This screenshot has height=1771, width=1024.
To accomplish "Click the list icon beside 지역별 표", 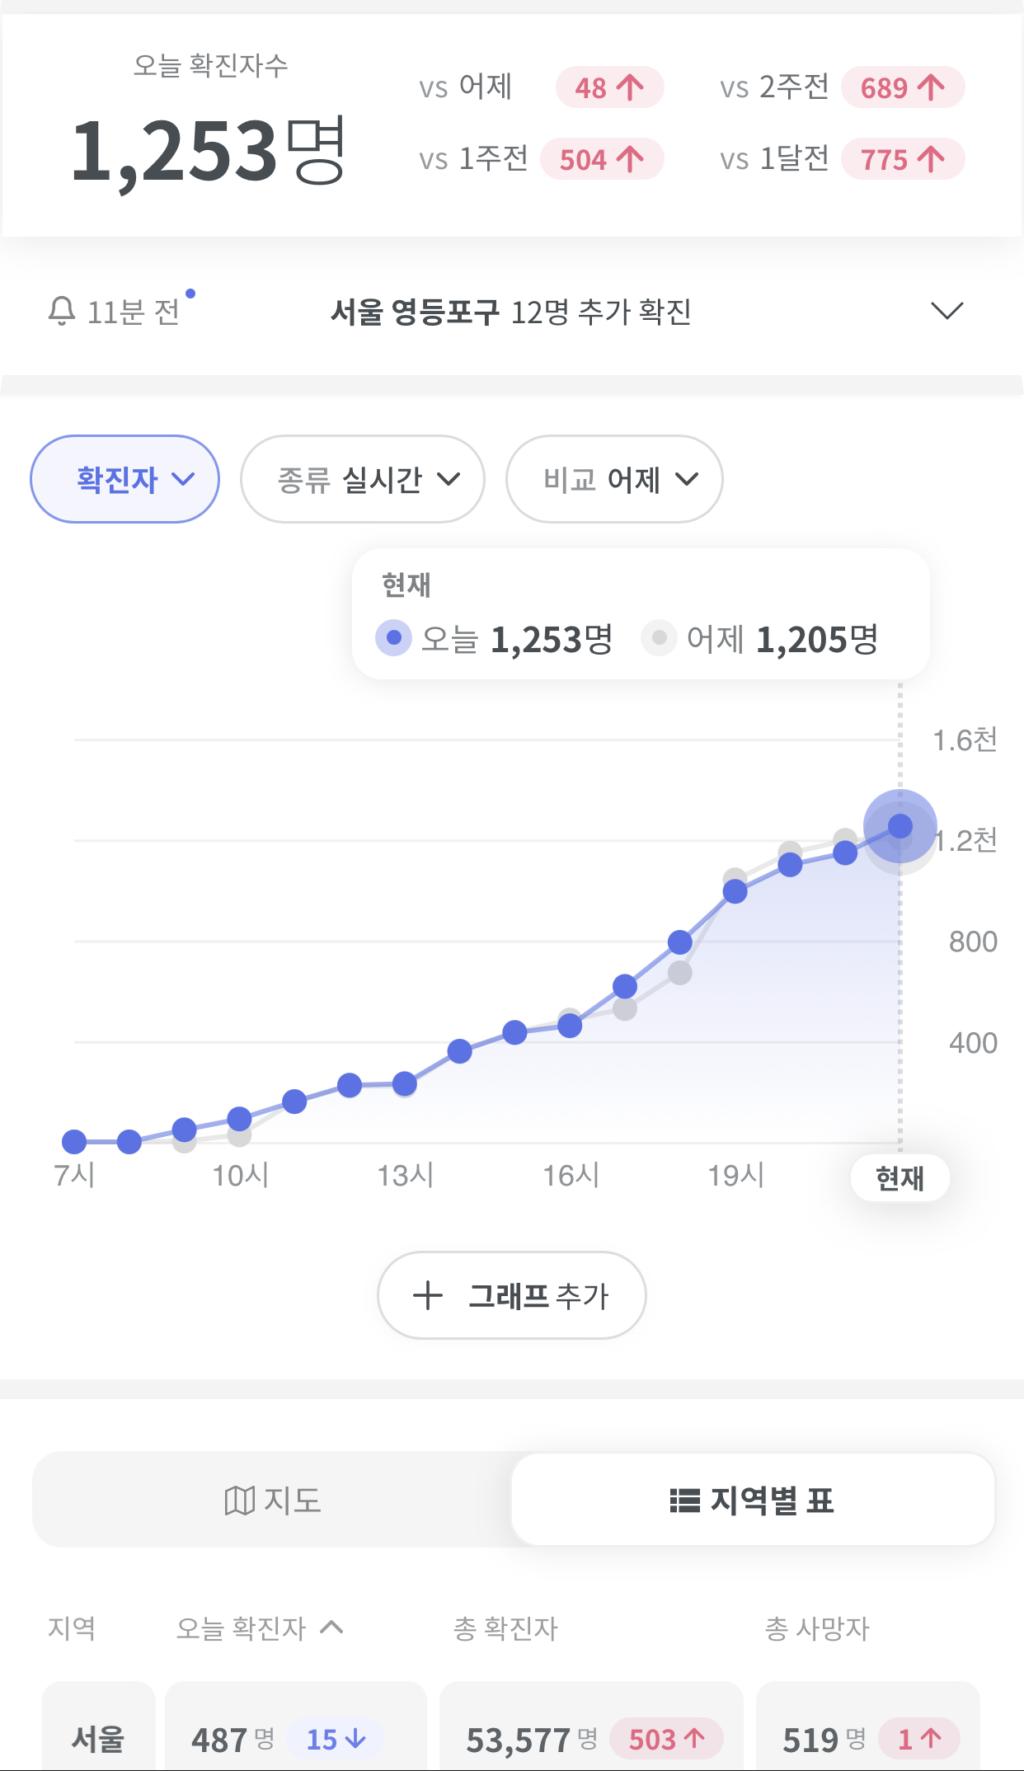I will [x=684, y=1501].
